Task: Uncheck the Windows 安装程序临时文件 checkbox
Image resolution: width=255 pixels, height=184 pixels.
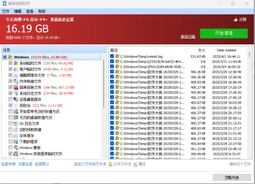Action: 10,154
